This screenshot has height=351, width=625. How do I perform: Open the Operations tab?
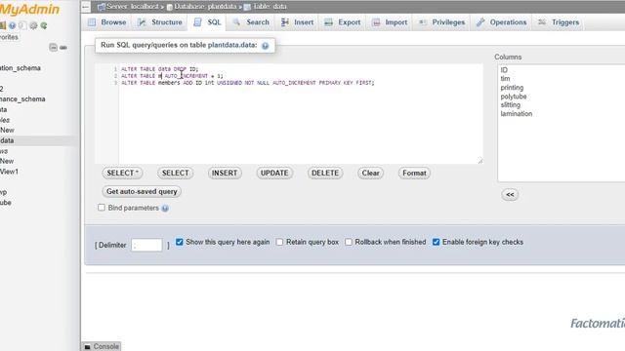click(502, 22)
